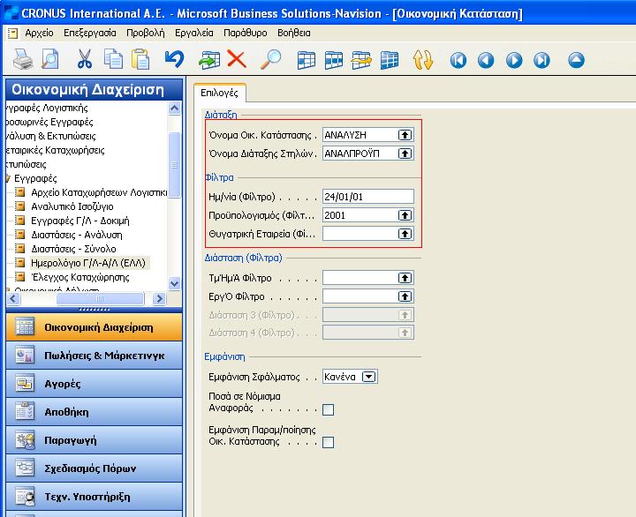Open Αναλυτικό Ισοζύγιο tree item
Screen dimensions: 636x517
click(x=72, y=206)
